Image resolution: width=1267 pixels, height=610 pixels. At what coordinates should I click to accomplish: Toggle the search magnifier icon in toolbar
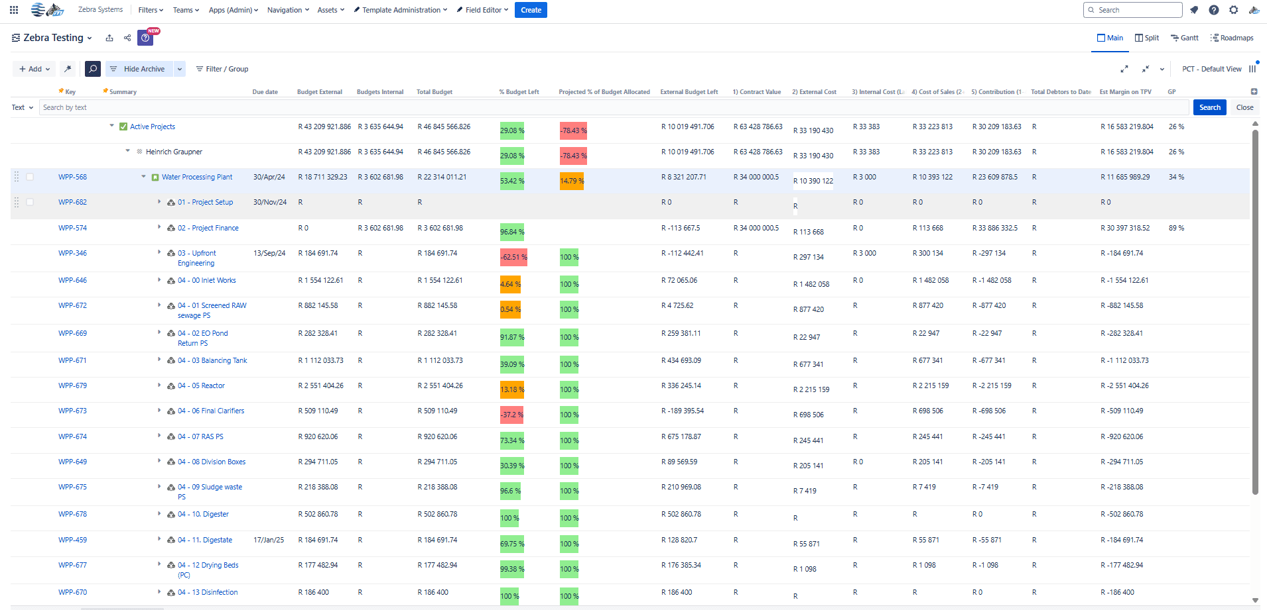pos(92,69)
